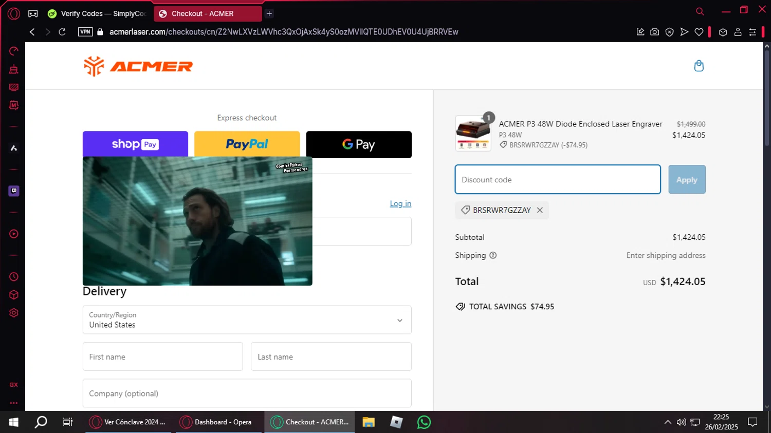The height and width of the screenshot is (433, 771).
Task: Reload the checkout page
Action: (x=62, y=32)
